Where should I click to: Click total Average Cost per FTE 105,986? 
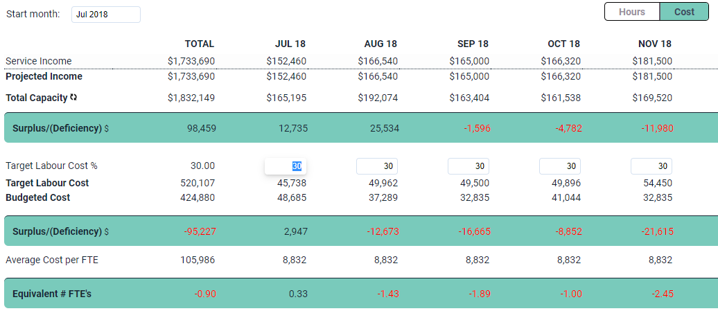[x=198, y=260]
